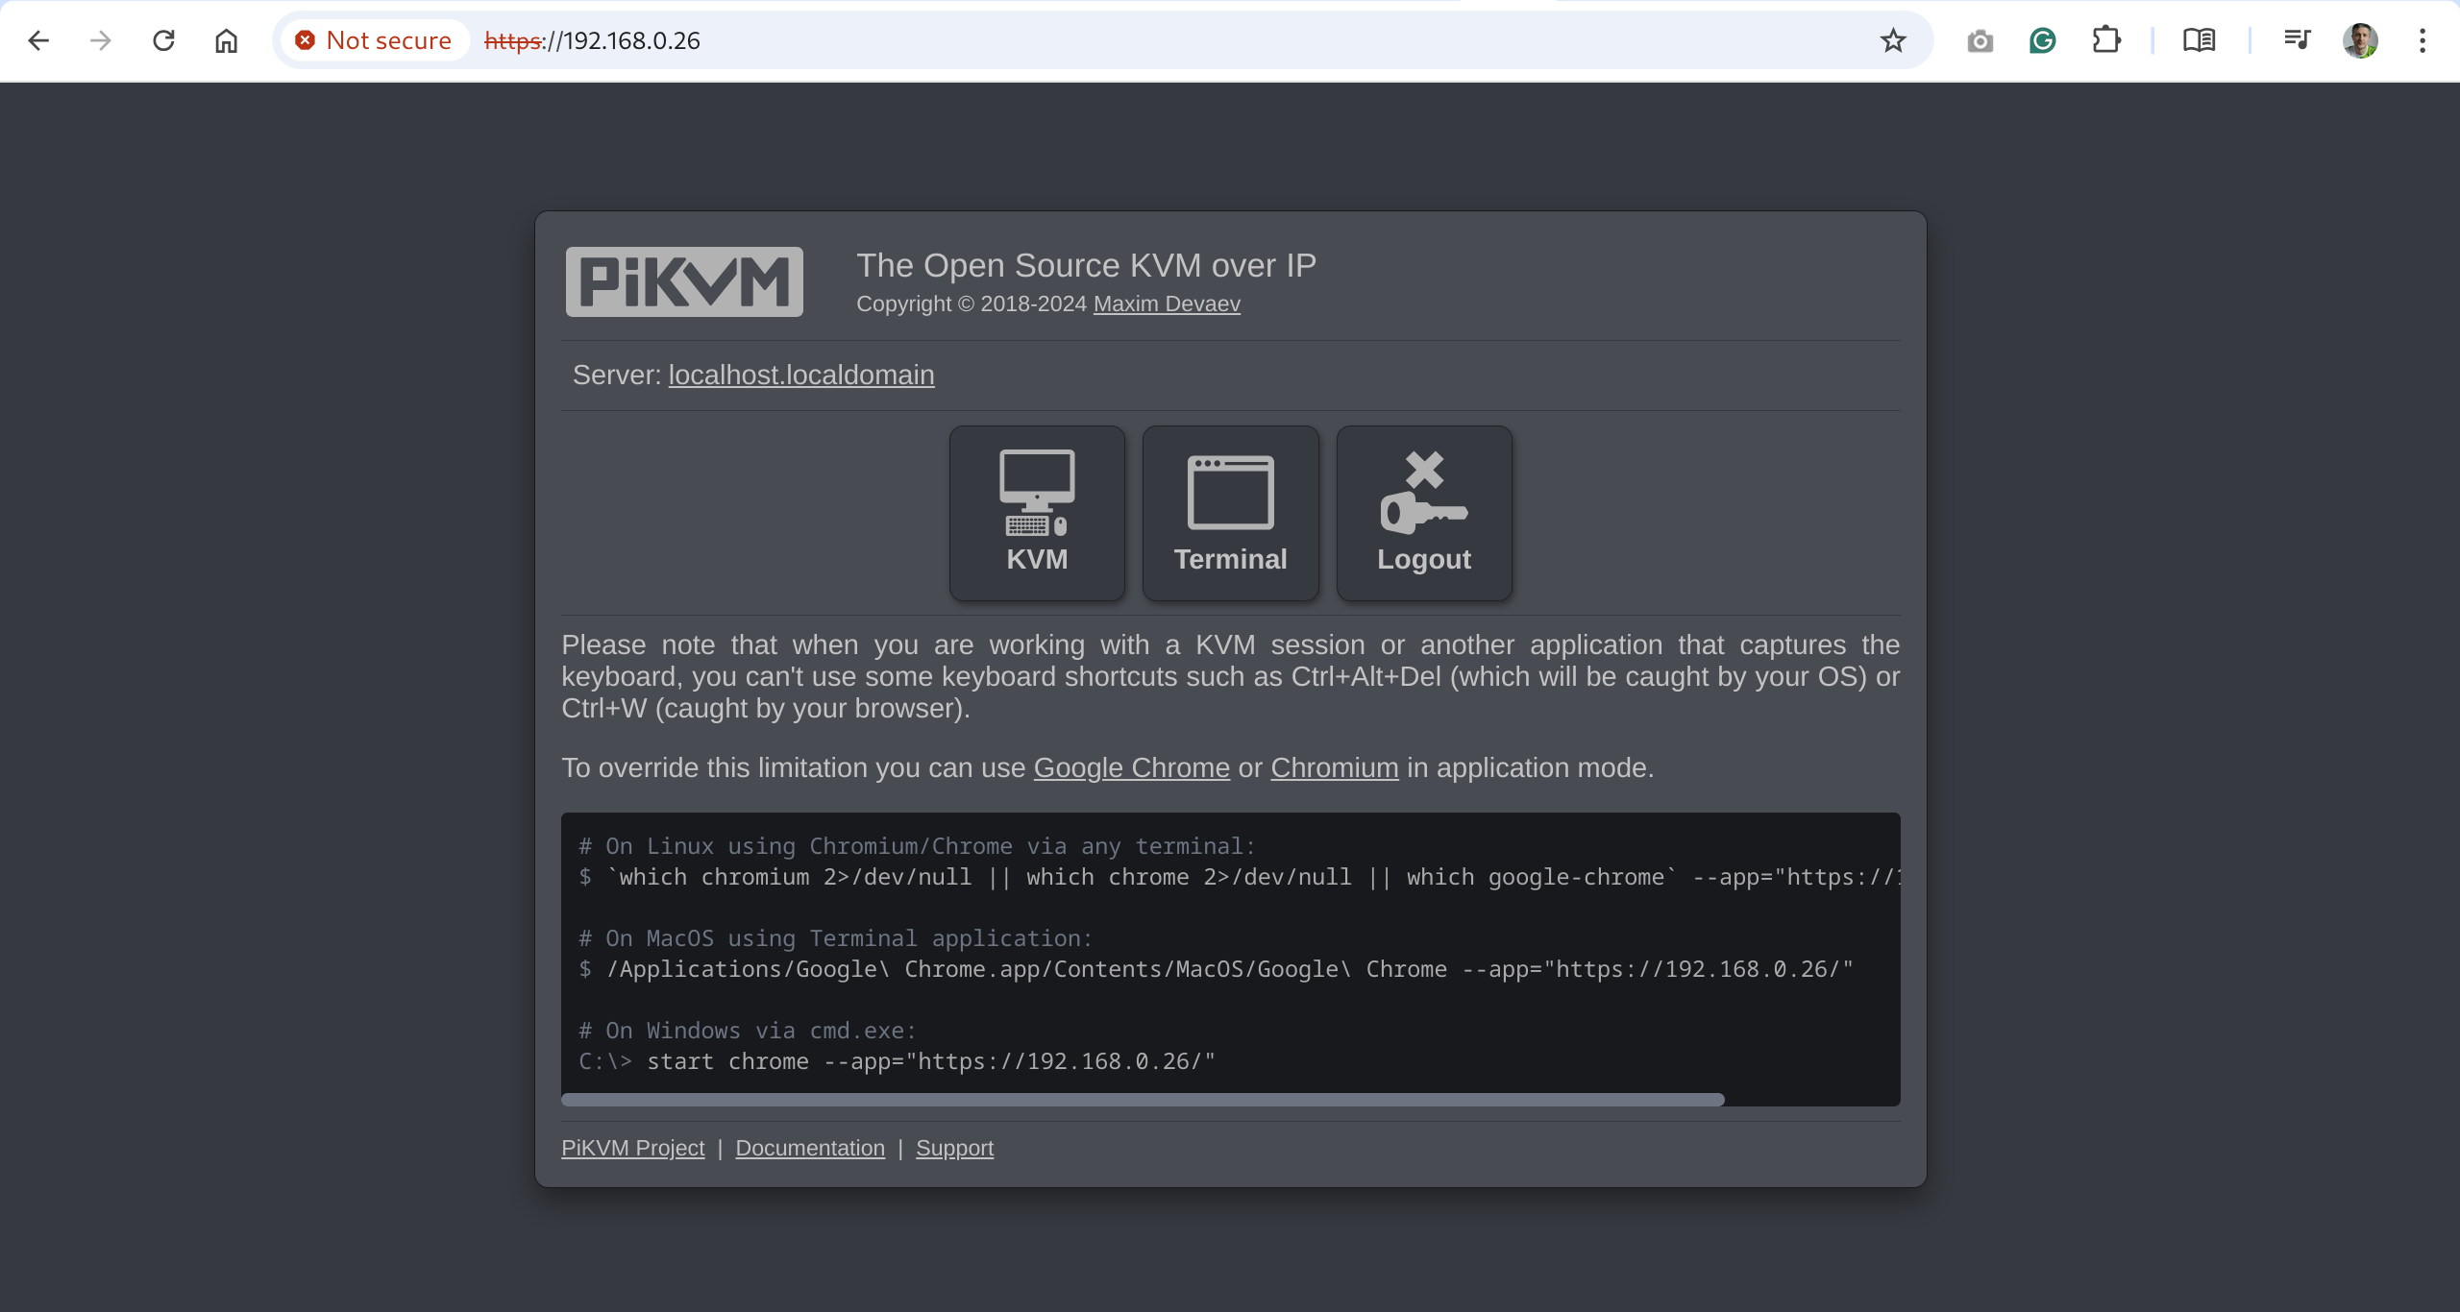Open the Documentation footer link
This screenshot has width=2460, height=1312.
tap(809, 1148)
